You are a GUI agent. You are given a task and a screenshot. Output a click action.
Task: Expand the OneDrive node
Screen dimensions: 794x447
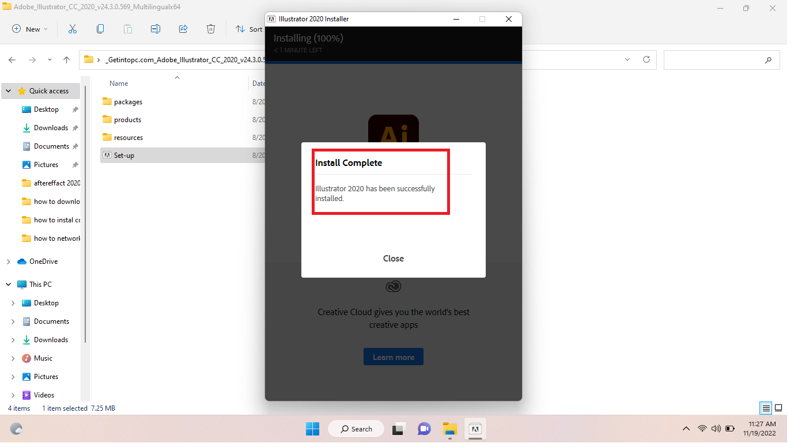[x=8, y=262]
